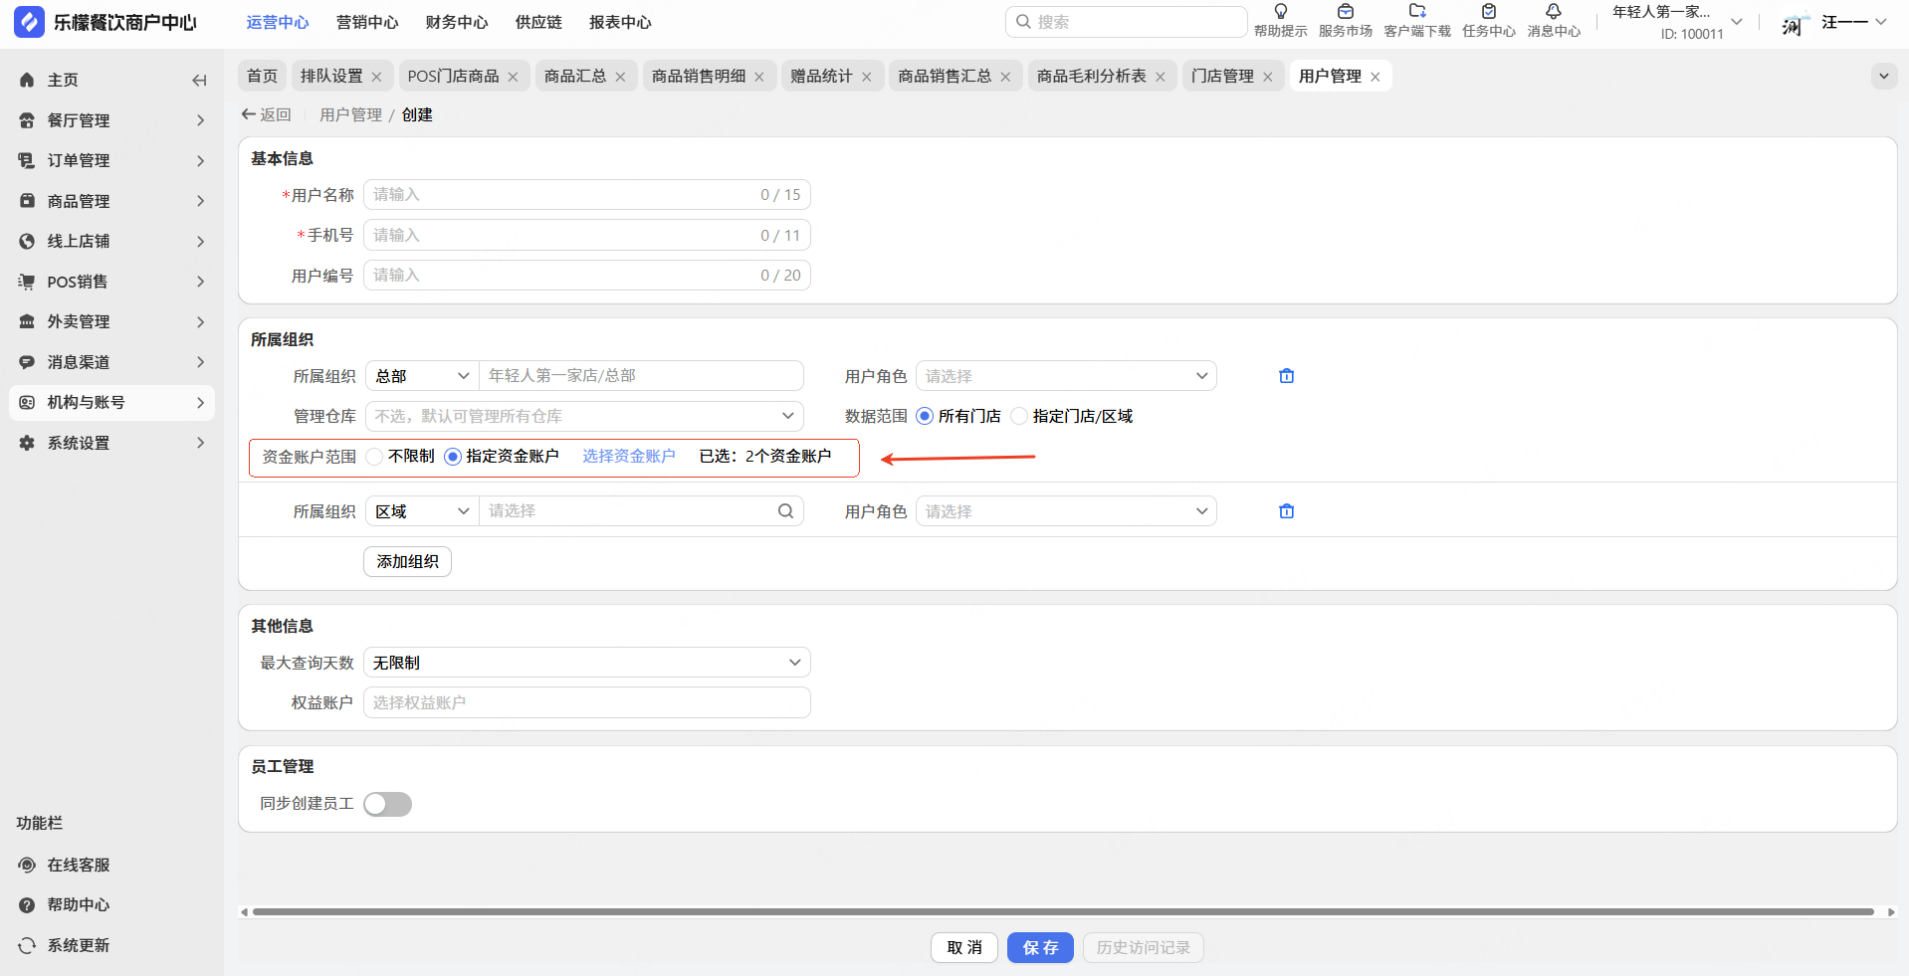Click horizontal scrollbar right arrow

click(x=1891, y=912)
